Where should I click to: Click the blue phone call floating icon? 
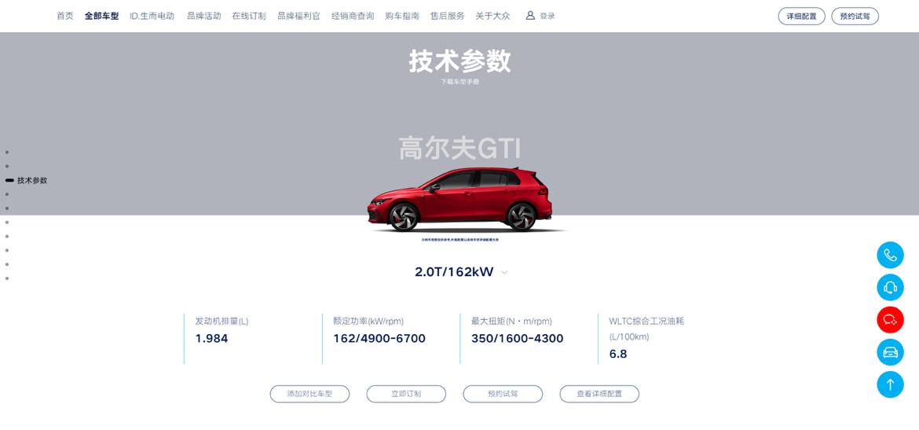(890, 255)
